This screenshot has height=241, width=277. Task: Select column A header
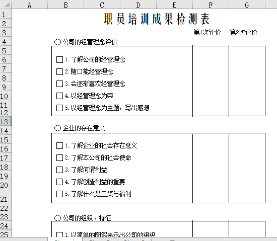[x=30, y=5]
